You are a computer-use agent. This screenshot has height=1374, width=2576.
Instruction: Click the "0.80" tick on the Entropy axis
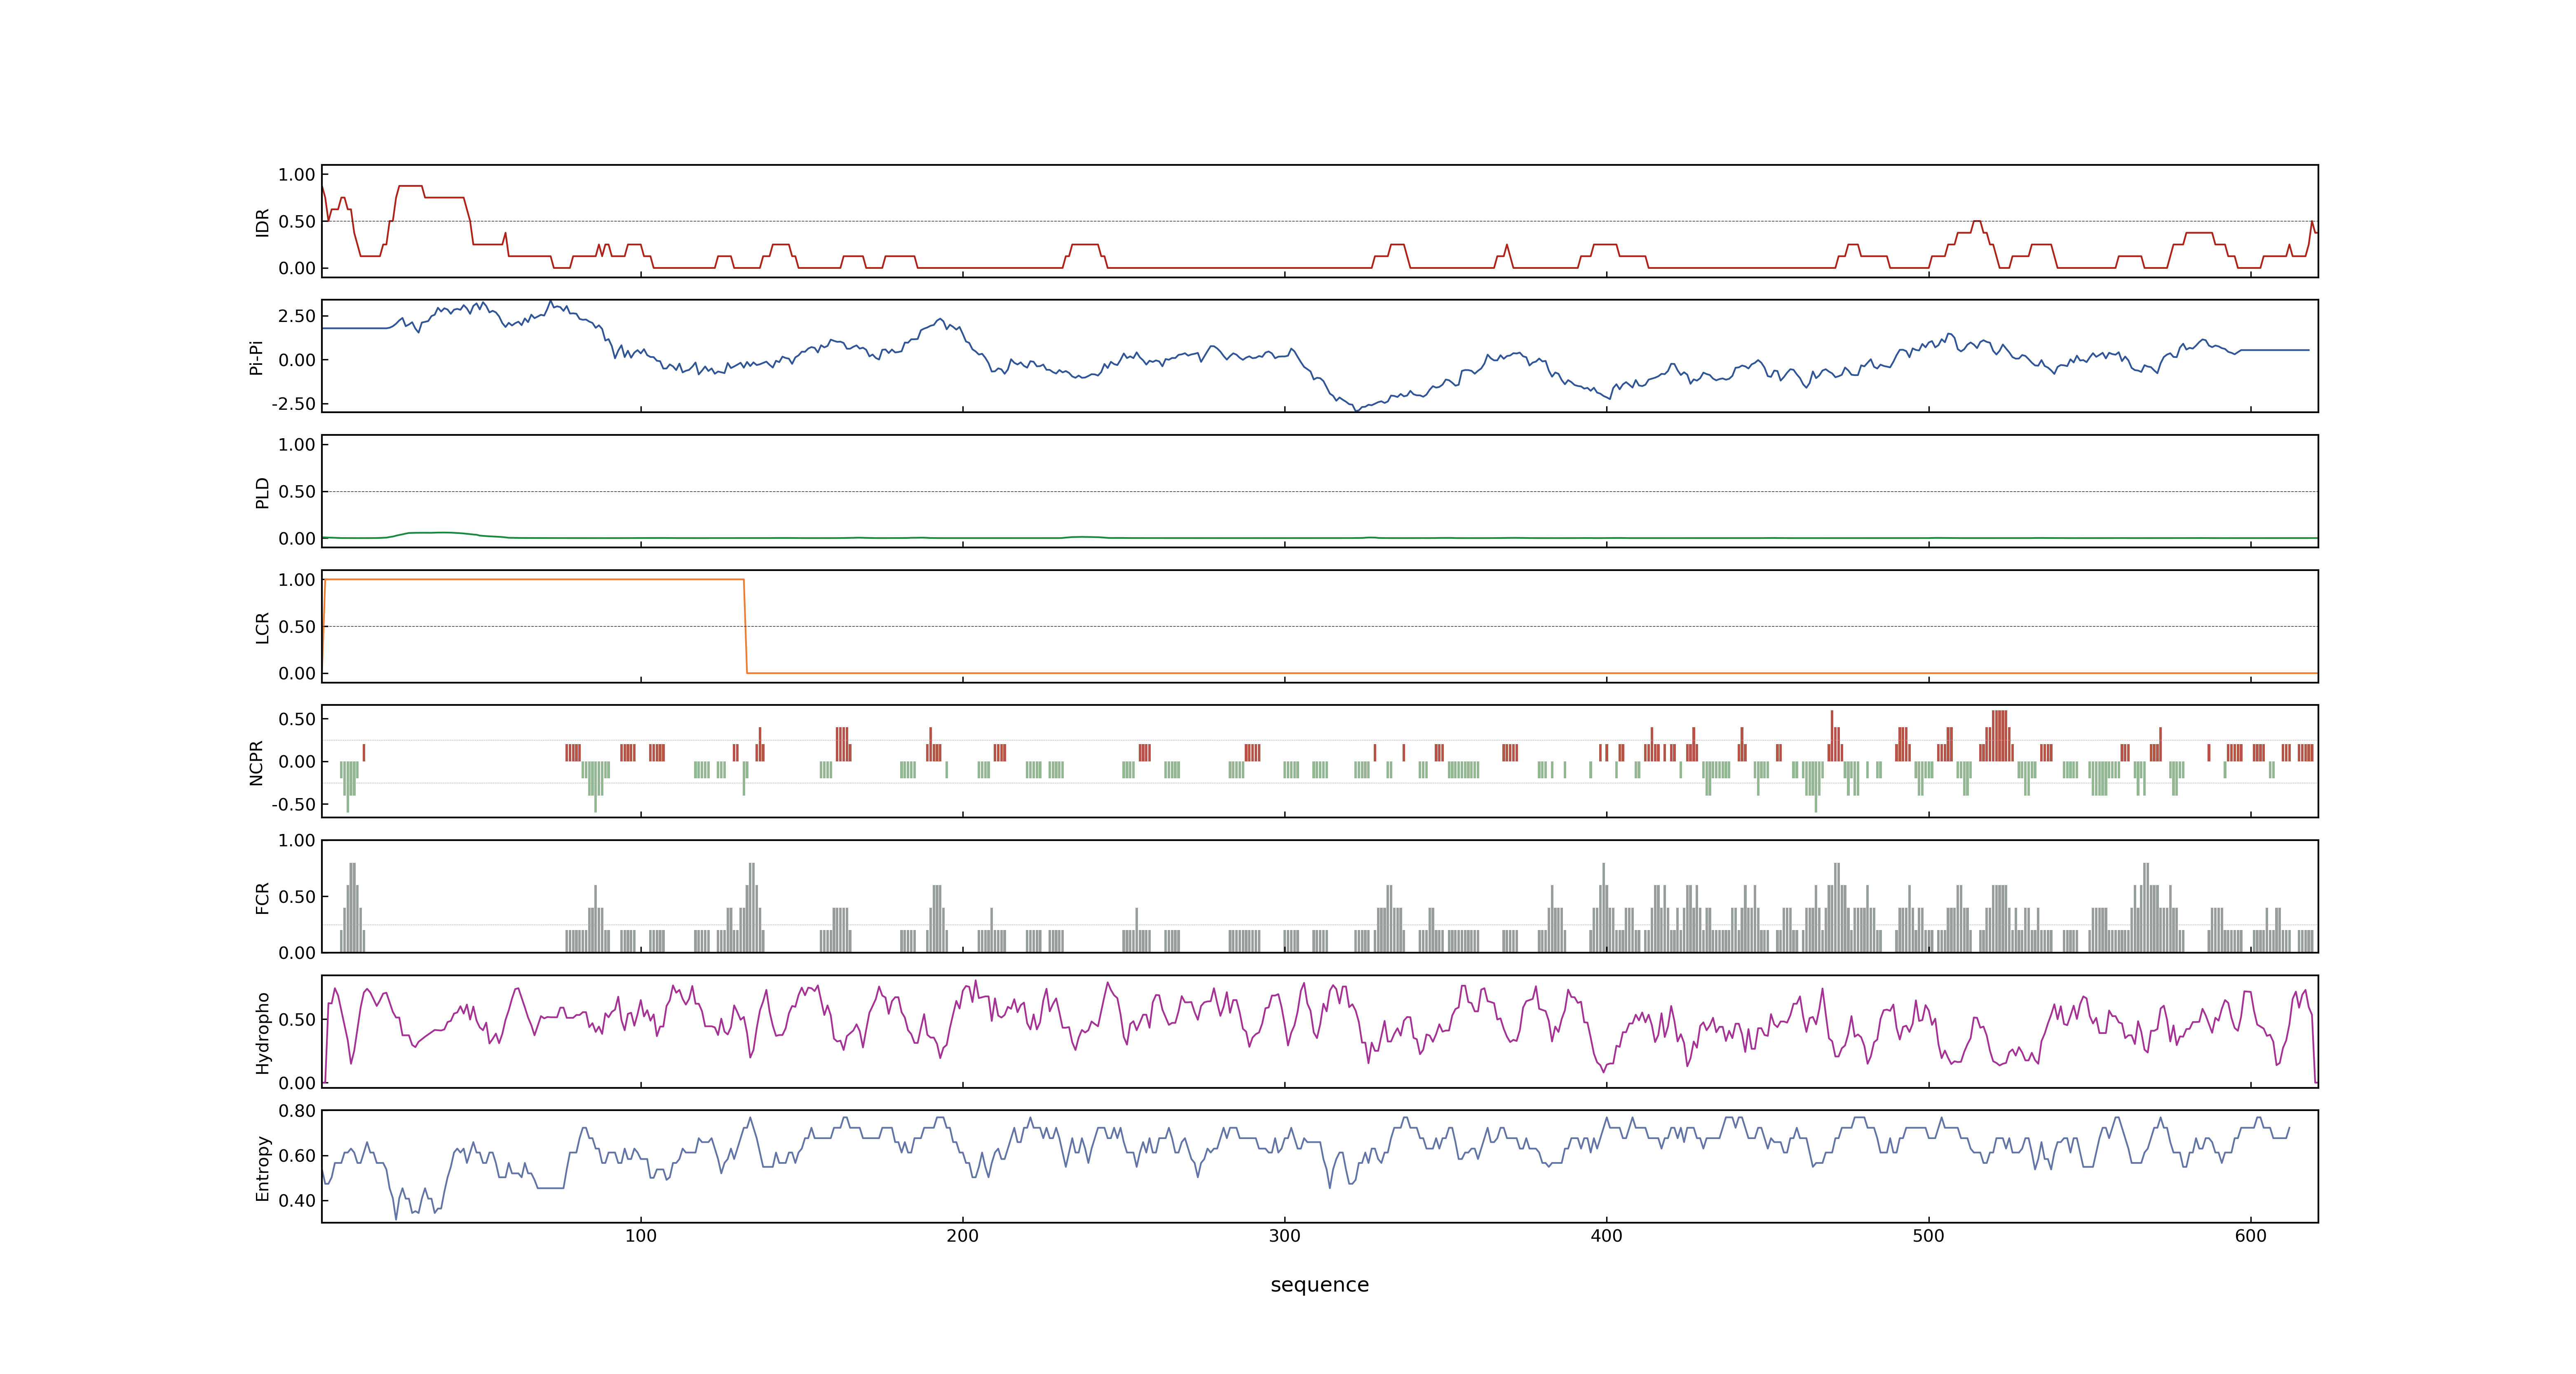tap(297, 1111)
